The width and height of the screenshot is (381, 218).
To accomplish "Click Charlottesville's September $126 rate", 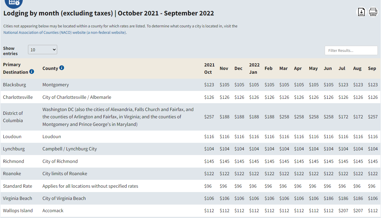I will point(373,97).
